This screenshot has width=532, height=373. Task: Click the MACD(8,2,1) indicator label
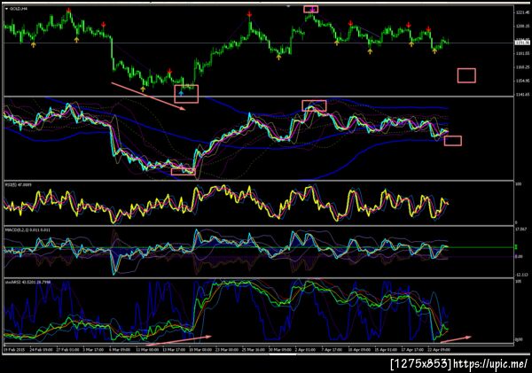click(x=27, y=230)
